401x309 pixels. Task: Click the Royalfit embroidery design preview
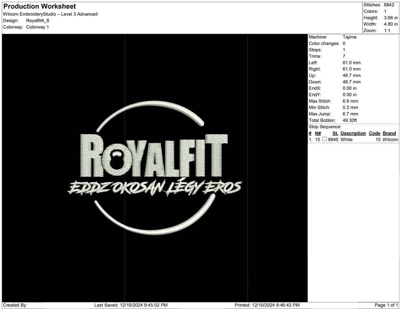[154, 168]
